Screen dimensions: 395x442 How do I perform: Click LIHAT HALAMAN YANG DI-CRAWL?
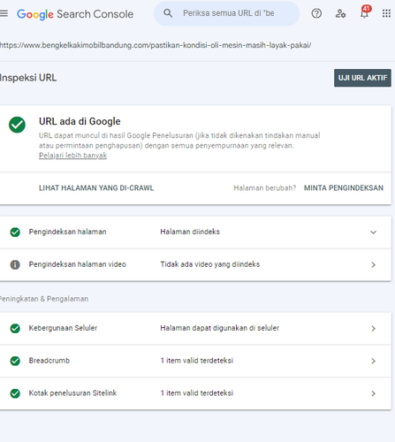click(x=96, y=188)
